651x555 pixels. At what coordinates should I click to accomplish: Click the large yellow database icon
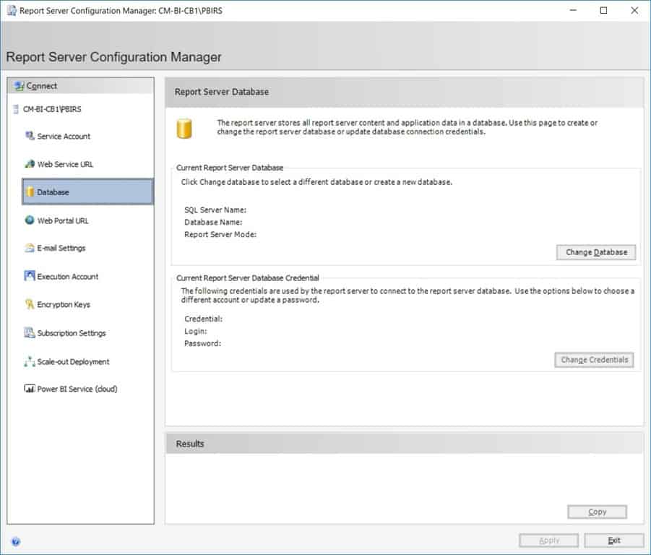(184, 129)
